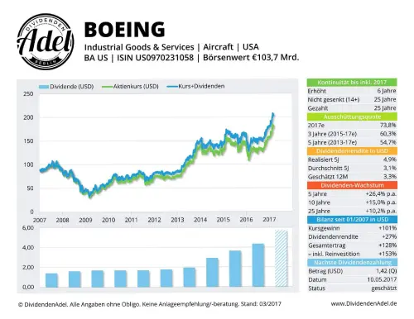Click the 'Gesamtertrag' +128% row
The width and height of the screenshot is (414, 319).
352,245
